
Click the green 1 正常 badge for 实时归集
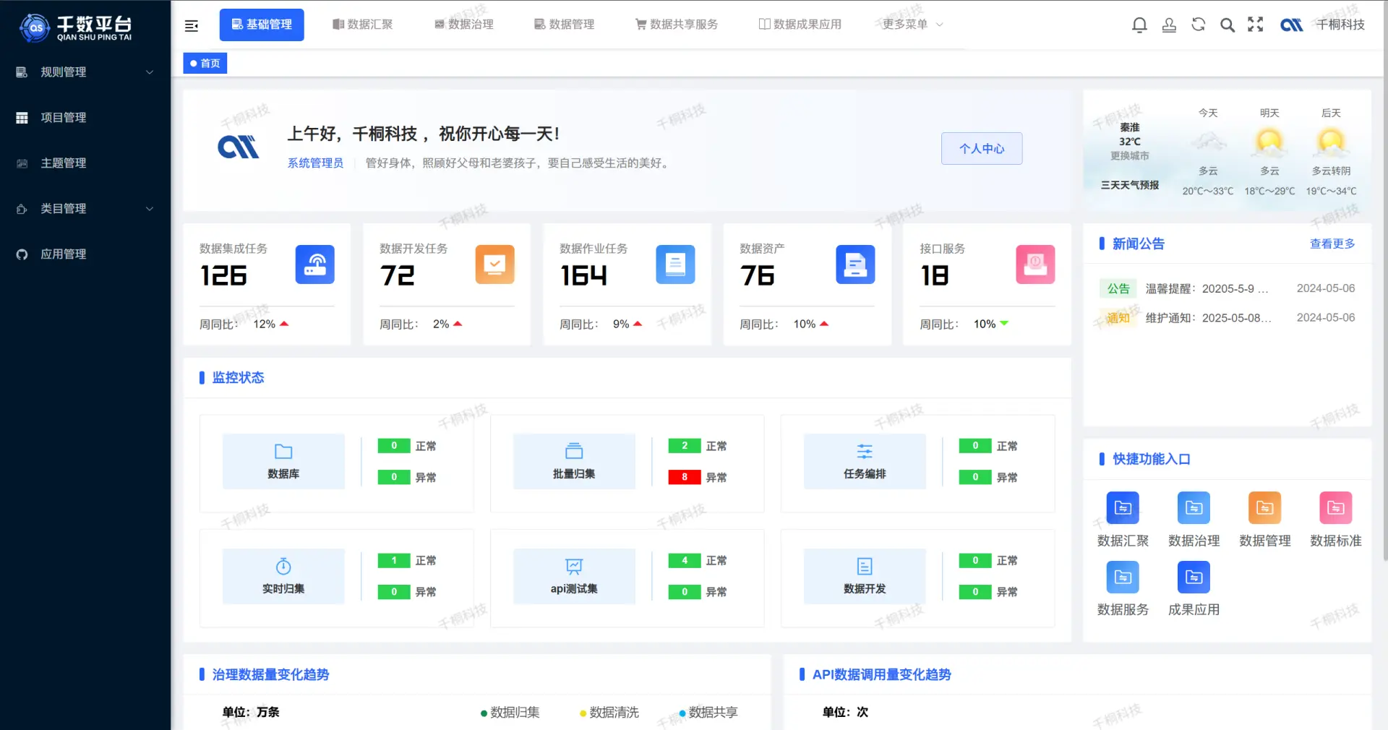coord(394,561)
